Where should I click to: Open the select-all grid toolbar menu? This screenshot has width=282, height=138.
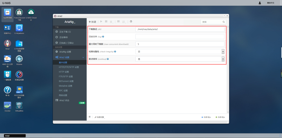[118, 21]
